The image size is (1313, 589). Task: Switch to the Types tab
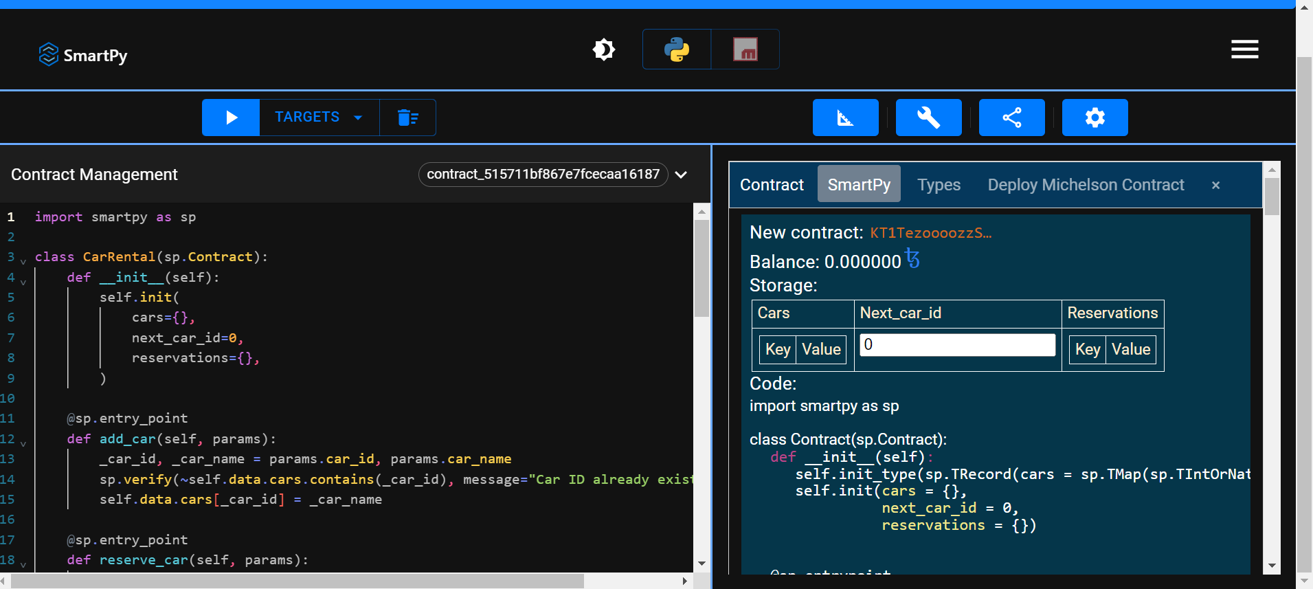click(939, 185)
